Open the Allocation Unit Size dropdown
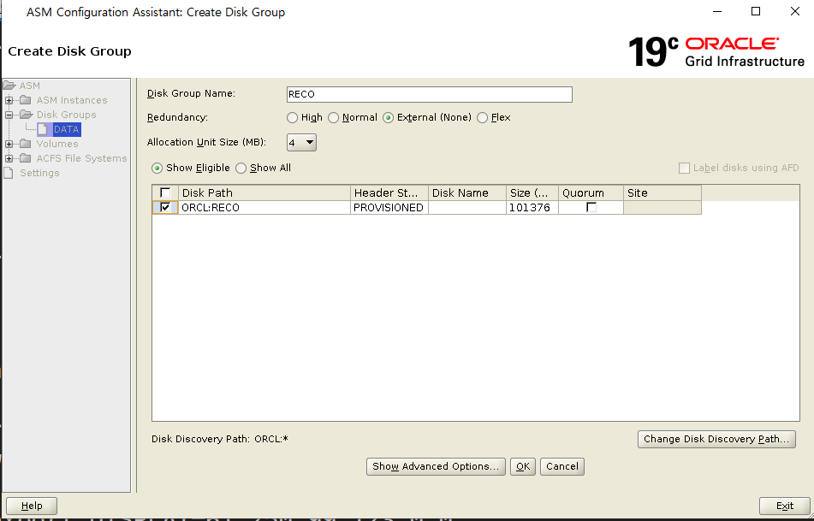814x521 pixels. pyautogui.click(x=301, y=142)
